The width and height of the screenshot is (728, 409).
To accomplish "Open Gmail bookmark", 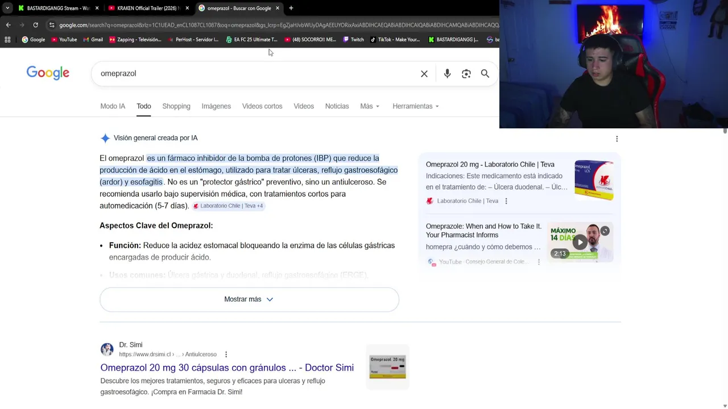I will 93,40.
